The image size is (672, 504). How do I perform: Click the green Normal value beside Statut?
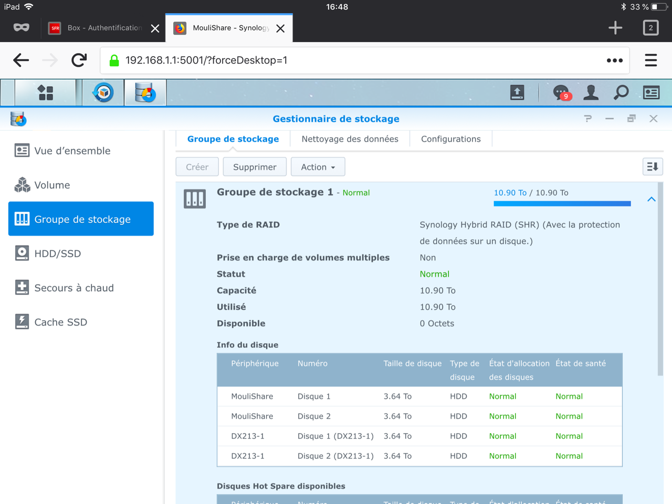pos(435,274)
